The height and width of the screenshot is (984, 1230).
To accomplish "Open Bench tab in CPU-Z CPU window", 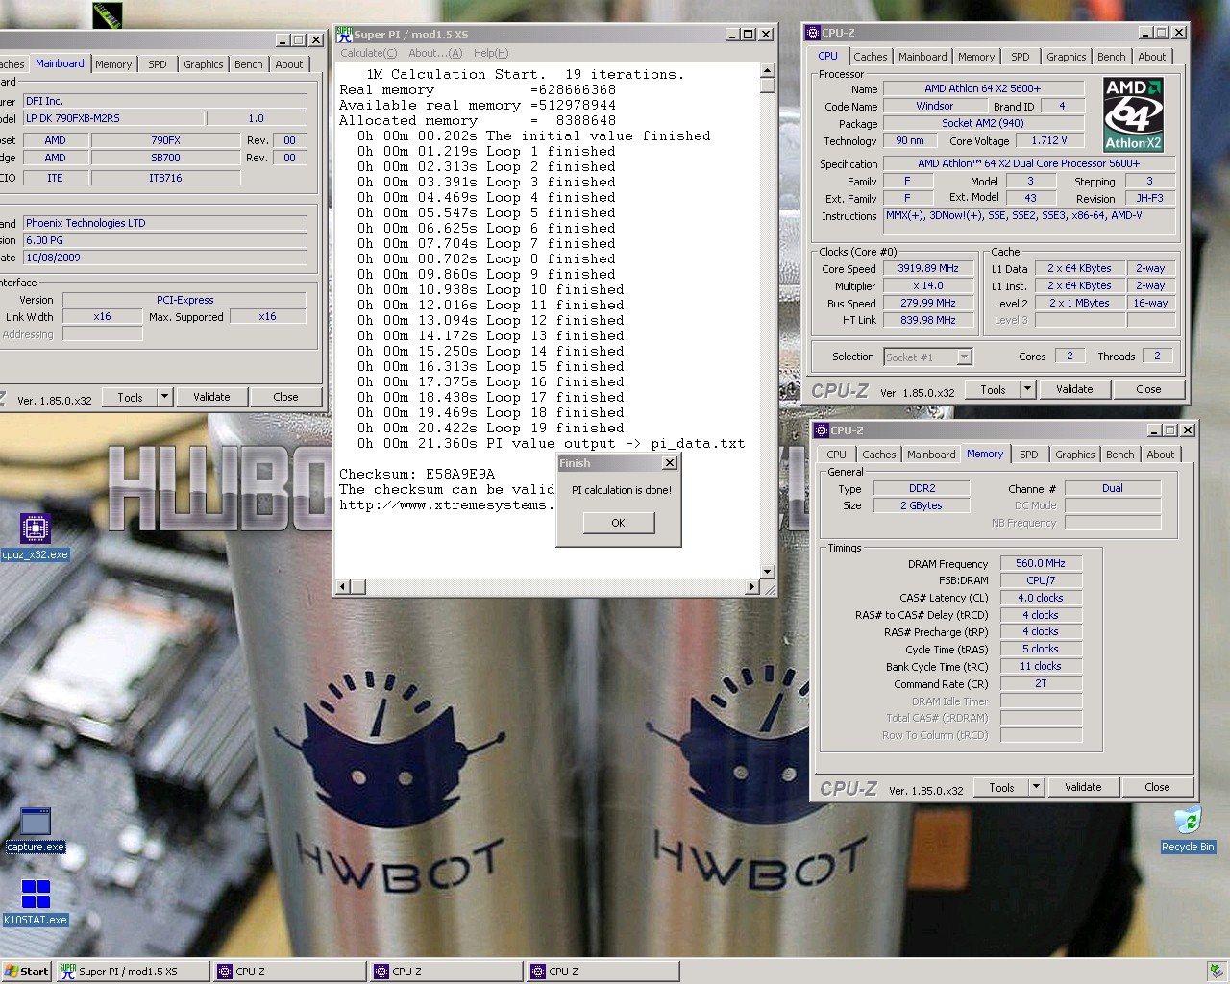I will pos(1112,57).
